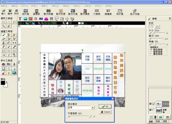Screen dimensions: 172x124
Task: Click the Cancel button in the dialog
Action: (x=105, y=112)
